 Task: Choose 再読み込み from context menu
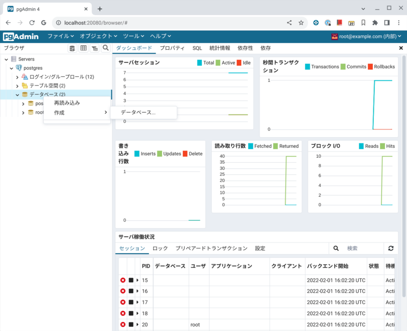coord(67,103)
